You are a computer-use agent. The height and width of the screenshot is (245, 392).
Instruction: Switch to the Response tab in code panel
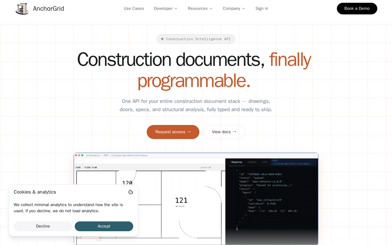(236, 162)
